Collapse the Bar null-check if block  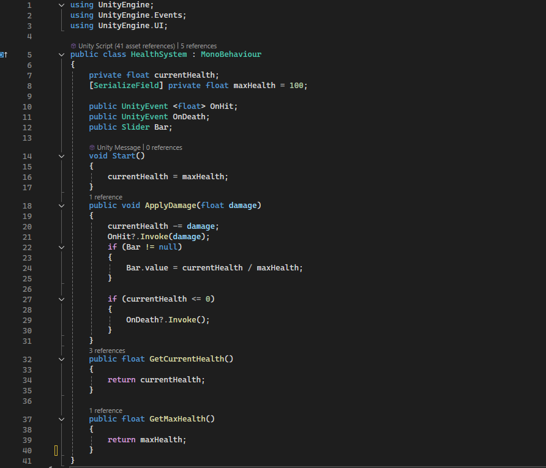(61, 247)
